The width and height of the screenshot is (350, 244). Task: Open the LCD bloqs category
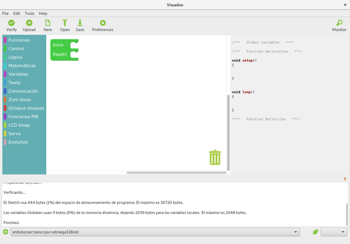[24, 125]
